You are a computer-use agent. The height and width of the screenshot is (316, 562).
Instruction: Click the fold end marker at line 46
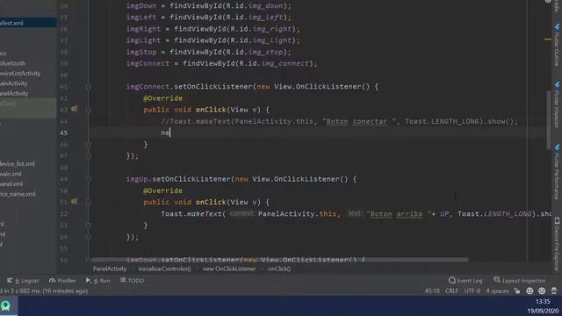click(89, 144)
